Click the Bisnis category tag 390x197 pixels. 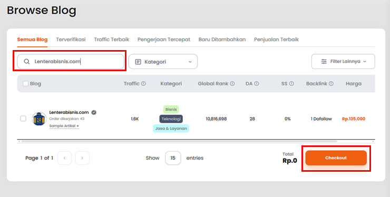pyautogui.click(x=171, y=109)
